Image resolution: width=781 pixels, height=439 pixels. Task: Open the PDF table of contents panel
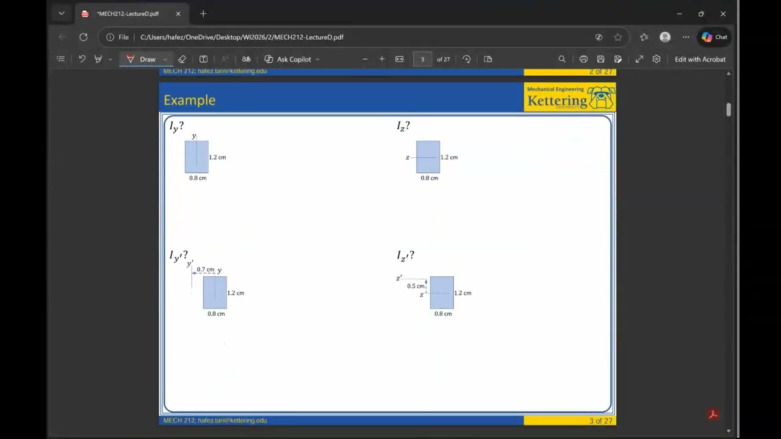(x=60, y=59)
